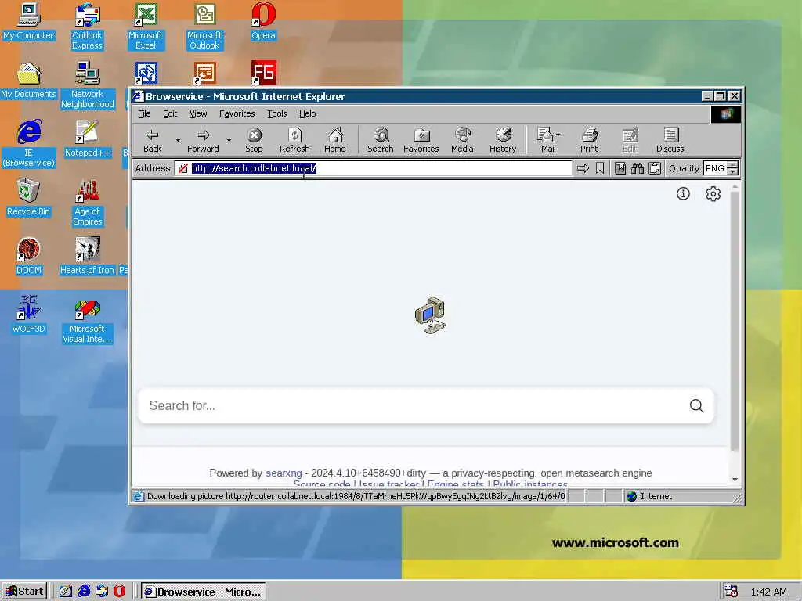Select the Notepad++ desktop shortcut
802x601 pixels.
(x=87, y=139)
